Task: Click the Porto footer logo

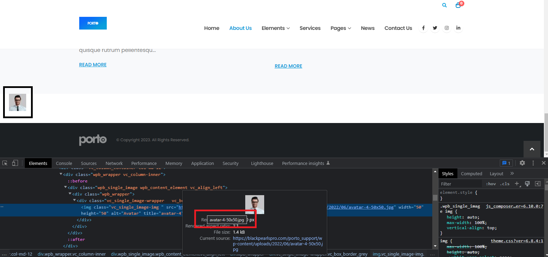Action: pyautogui.click(x=93, y=140)
